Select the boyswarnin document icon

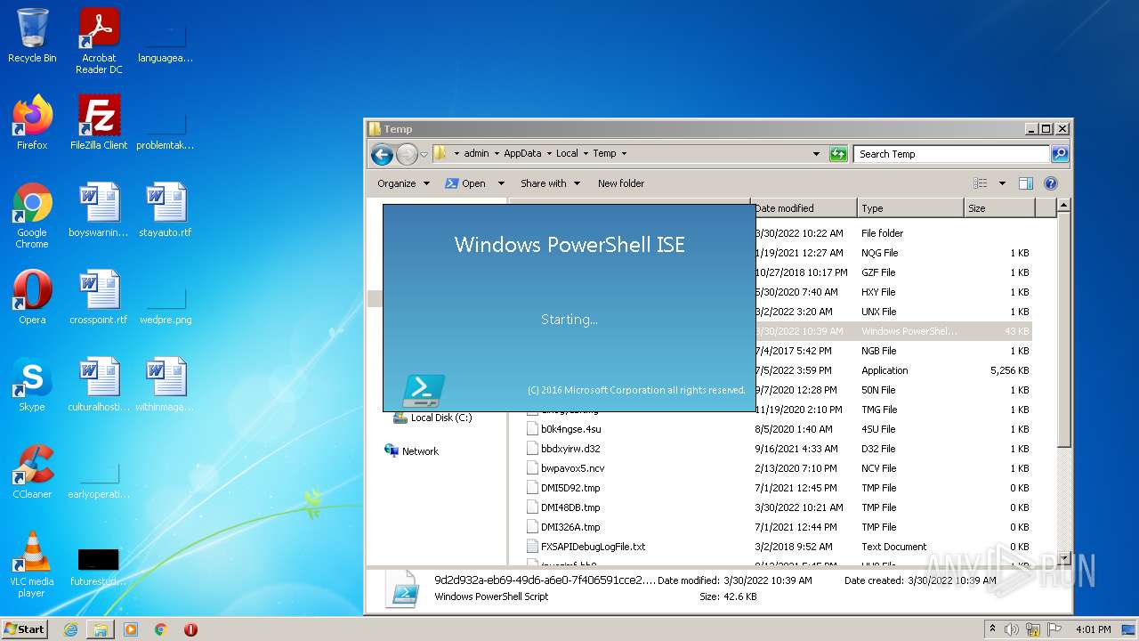pyautogui.click(x=99, y=210)
